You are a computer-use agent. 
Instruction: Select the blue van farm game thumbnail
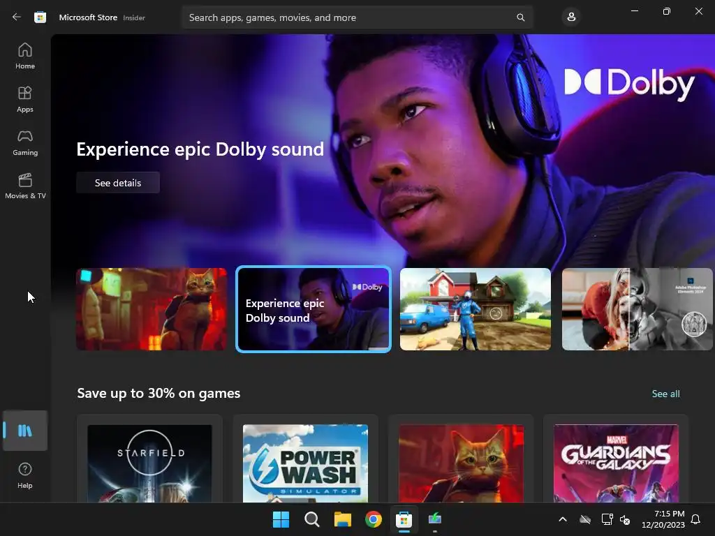(x=475, y=309)
